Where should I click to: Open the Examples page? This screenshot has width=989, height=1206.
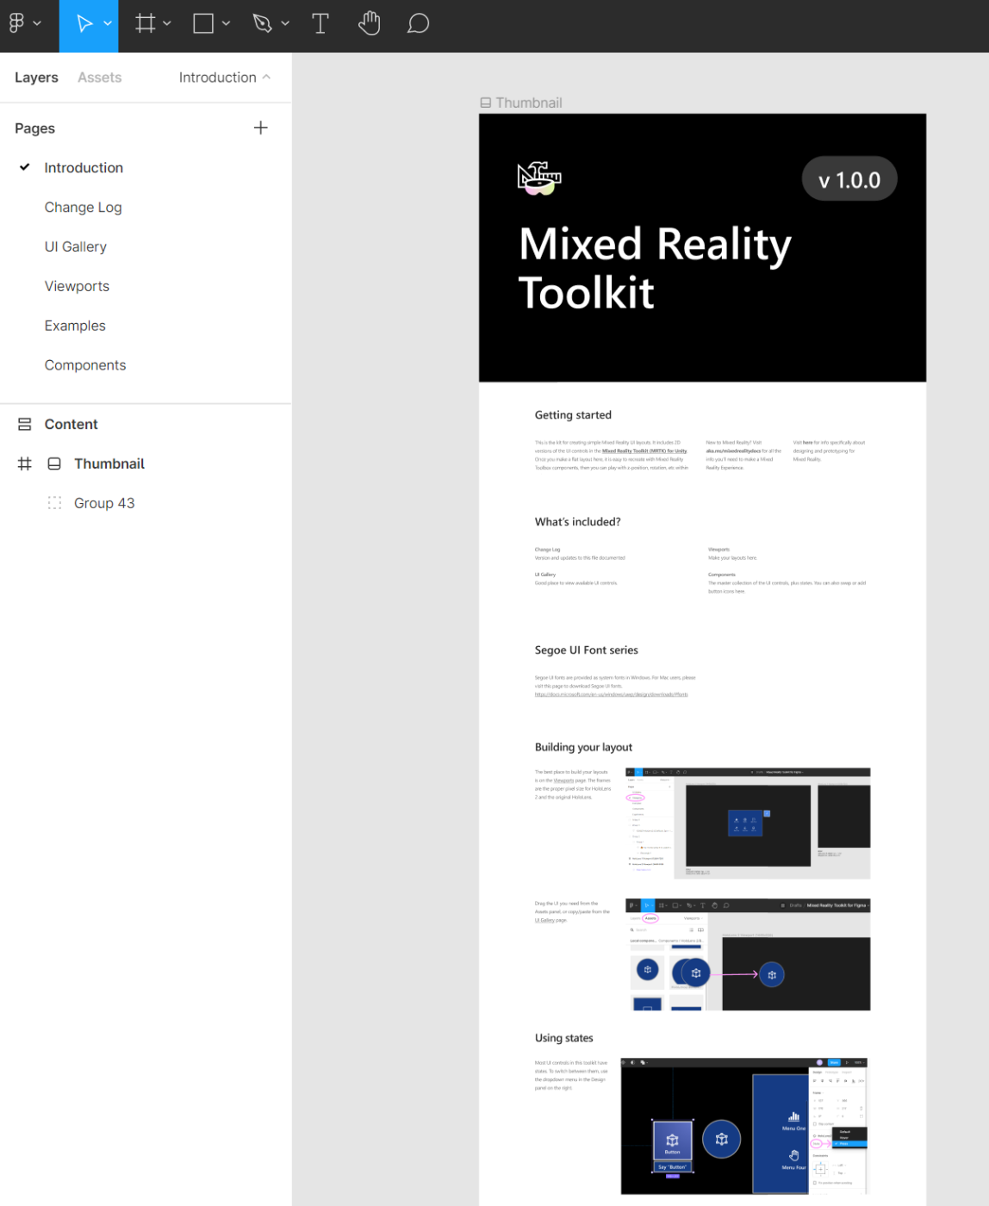tap(75, 326)
